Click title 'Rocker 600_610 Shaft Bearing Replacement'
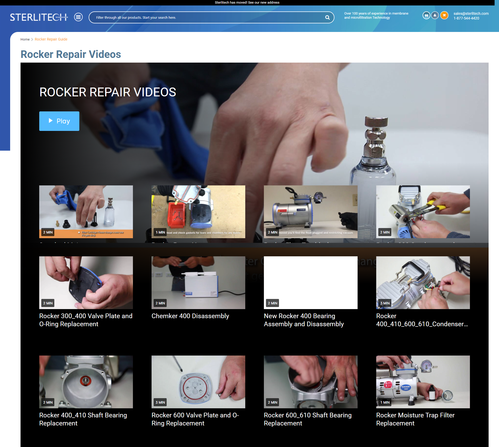499x447 pixels. click(x=308, y=419)
